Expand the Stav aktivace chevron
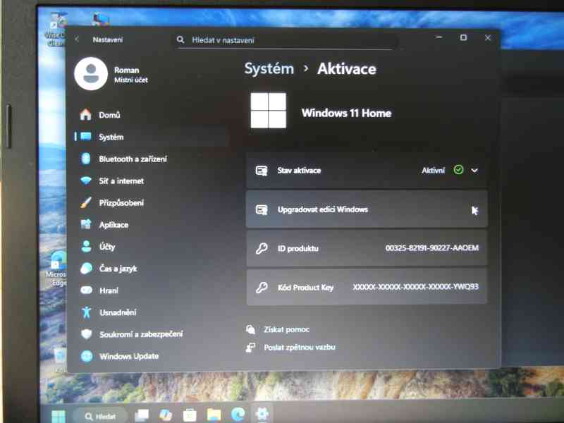This screenshot has height=423, width=564. [x=474, y=171]
